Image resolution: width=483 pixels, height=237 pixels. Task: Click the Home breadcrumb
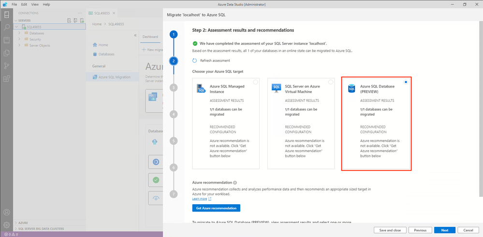pos(97,24)
